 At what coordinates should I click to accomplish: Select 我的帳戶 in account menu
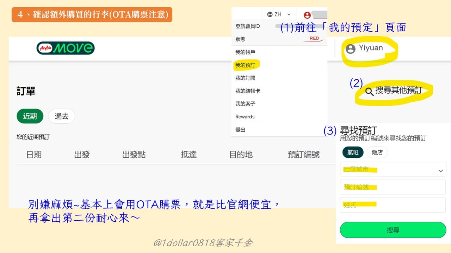click(x=245, y=52)
